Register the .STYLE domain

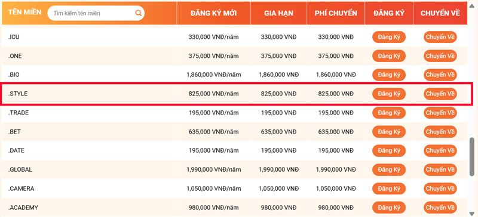(x=389, y=94)
